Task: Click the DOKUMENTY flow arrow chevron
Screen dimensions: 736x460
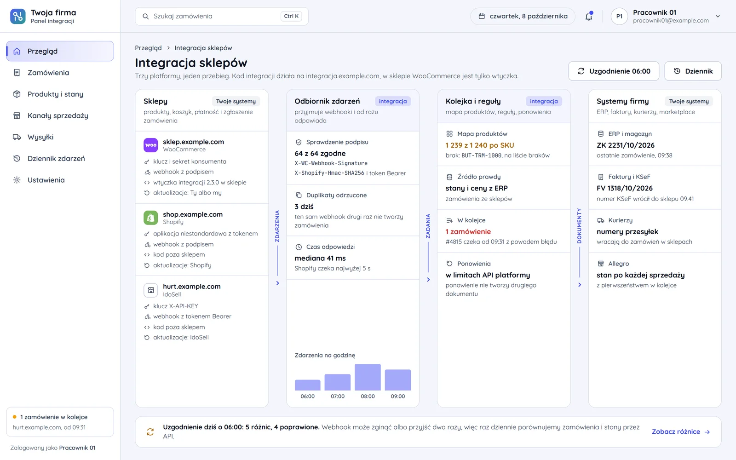Action: click(580, 285)
